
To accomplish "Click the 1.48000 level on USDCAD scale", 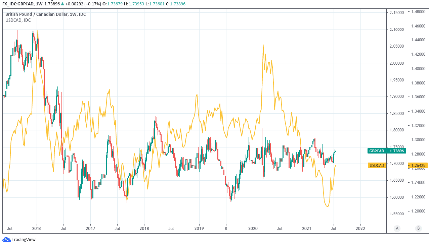I will (x=417, y=12).
